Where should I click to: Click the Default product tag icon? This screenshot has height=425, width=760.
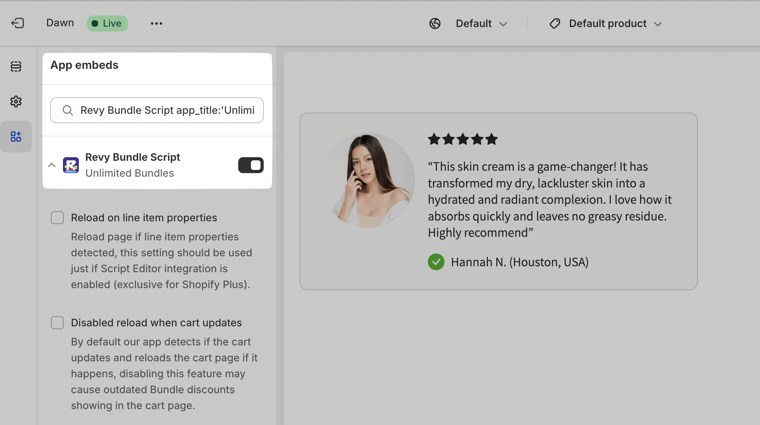click(554, 23)
